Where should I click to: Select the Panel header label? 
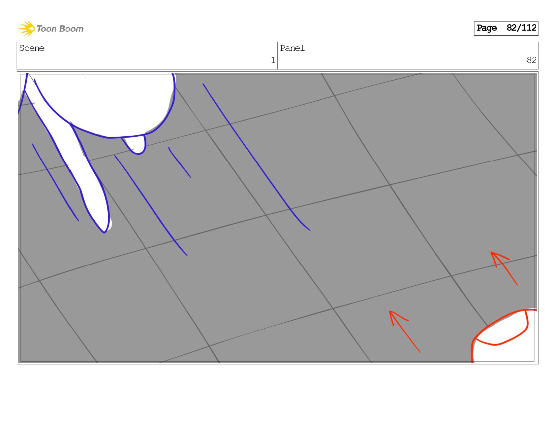pos(292,48)
